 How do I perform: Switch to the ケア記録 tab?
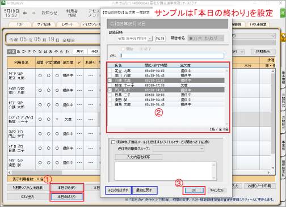click(44, 24)
